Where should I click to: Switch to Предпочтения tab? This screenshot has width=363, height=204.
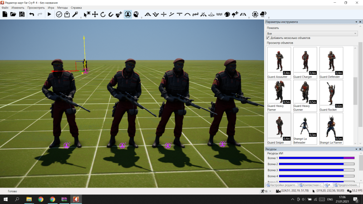(346, 185)
